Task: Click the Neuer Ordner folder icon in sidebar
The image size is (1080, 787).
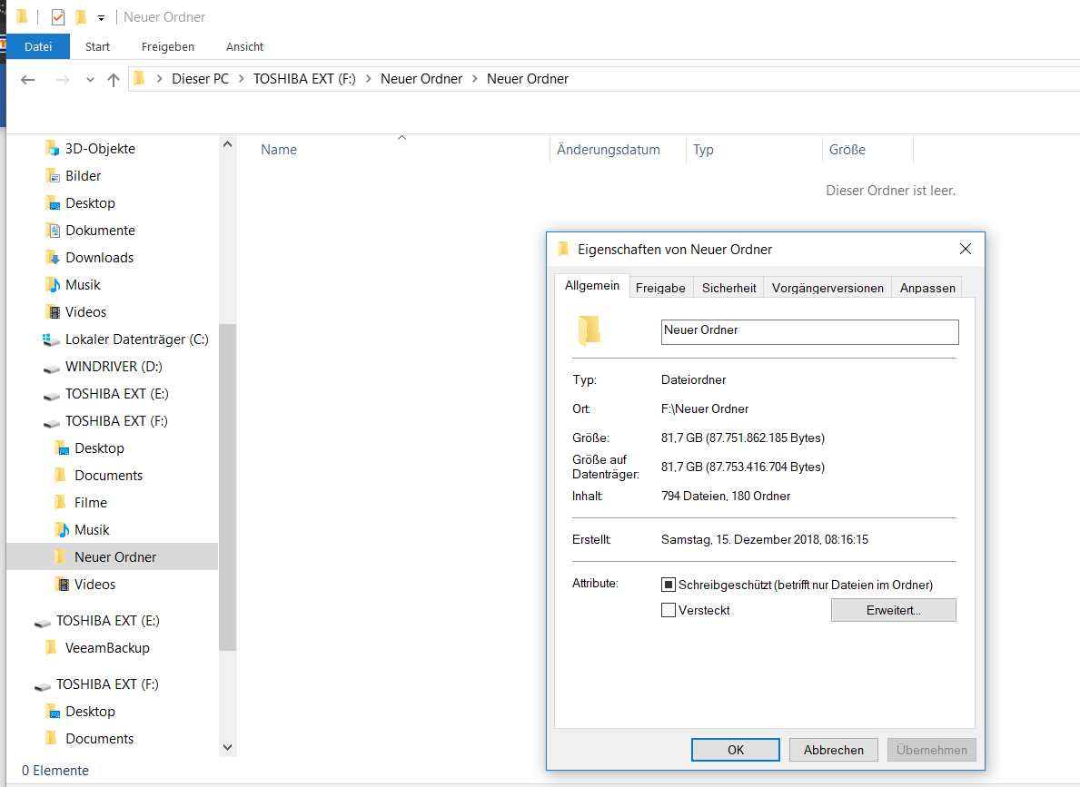Action: (61, 556)
